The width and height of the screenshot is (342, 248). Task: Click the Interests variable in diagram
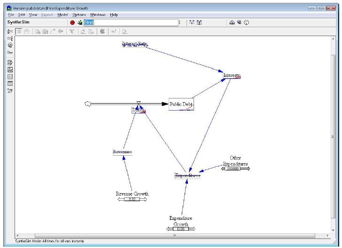[231, 75]
